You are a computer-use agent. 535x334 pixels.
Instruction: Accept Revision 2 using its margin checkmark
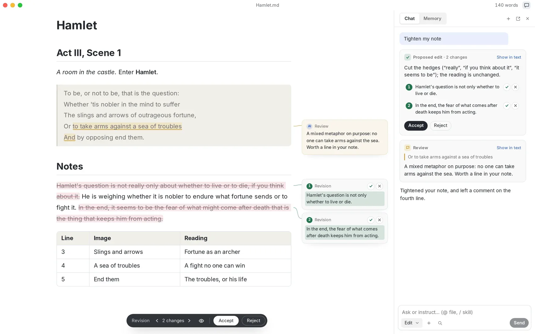pyautogui.click(x=371, y=220)
